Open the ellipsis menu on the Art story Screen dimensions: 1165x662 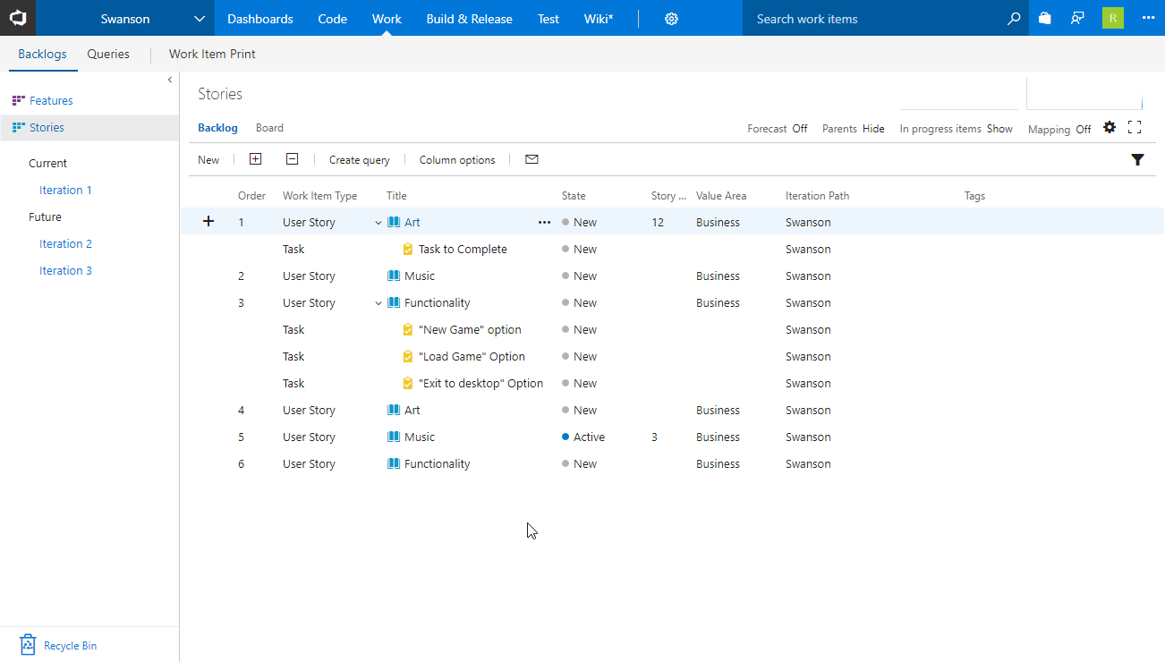[544, 221]
